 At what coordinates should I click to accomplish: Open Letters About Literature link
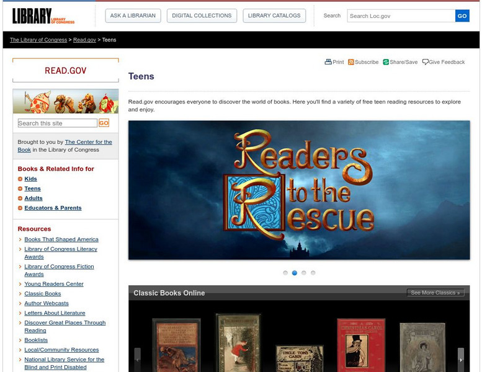(55, 313)
